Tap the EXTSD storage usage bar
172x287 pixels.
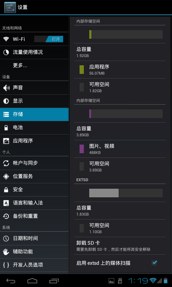point(126,193)
